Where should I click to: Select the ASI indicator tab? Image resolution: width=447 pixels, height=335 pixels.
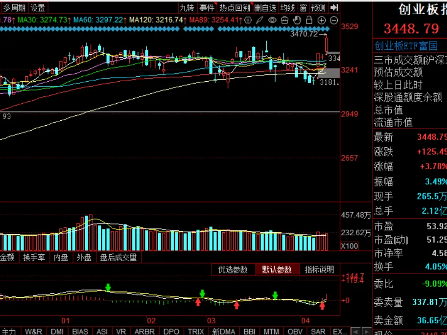(x=102, y=331)
